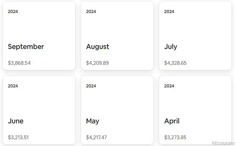Select the $3,273.85 amount
The height and width of the screenshot is (146, 236).
click(x=175, y=137)
